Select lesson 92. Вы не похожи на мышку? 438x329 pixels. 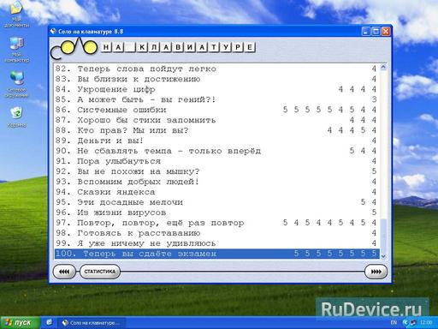tap(216, 171)
